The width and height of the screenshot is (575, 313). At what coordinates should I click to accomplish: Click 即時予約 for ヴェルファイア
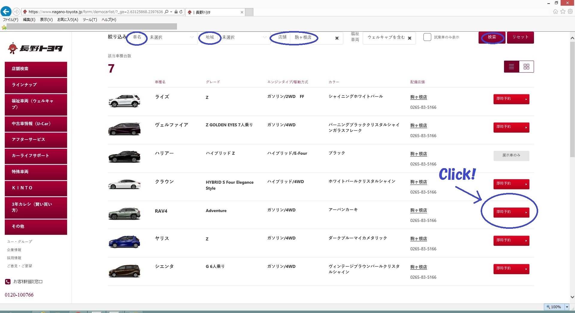[511, 127]
